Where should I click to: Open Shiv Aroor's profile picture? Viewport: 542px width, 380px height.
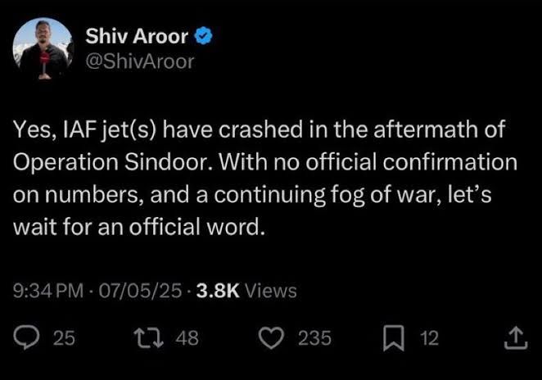pyautogui.click(x=41, y=48)
